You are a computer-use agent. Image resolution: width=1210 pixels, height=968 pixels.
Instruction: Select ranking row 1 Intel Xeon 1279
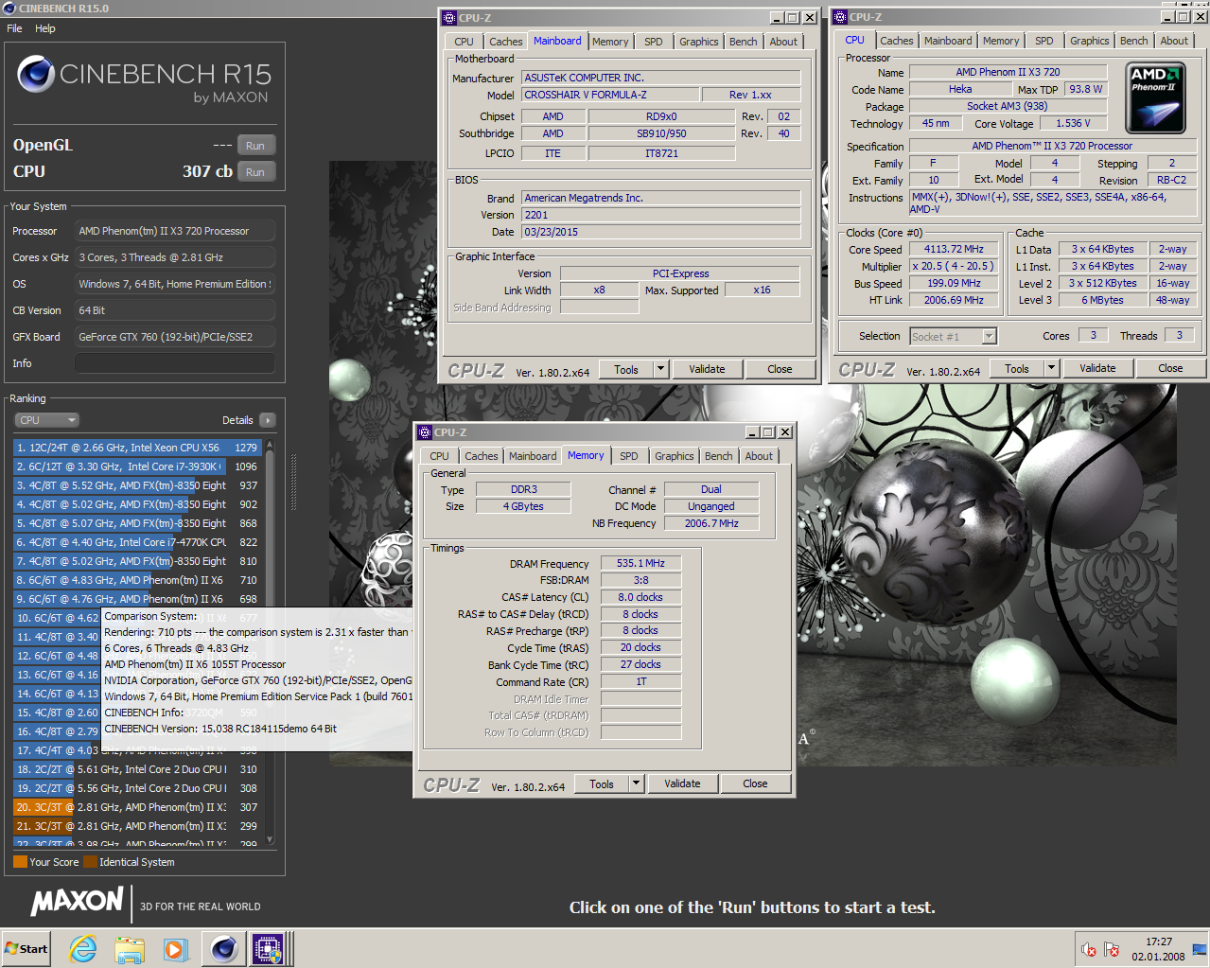point(138,448)
